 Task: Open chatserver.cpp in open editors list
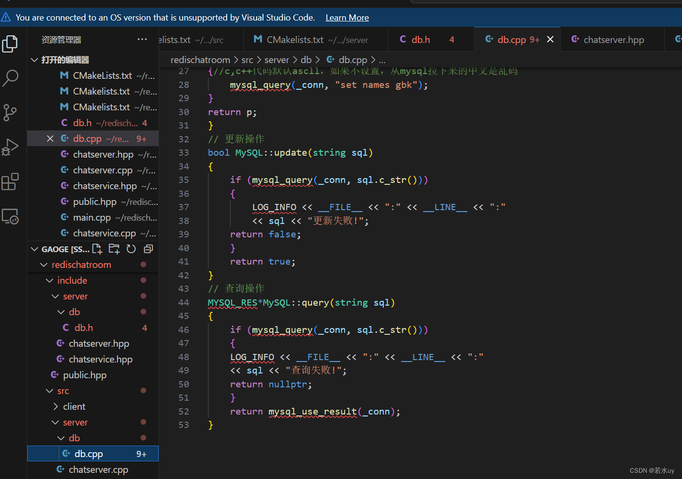click(x=93, y=170)
